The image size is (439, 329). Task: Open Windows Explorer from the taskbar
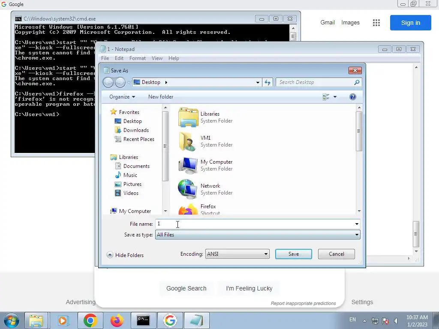click(x=36, y=320)
